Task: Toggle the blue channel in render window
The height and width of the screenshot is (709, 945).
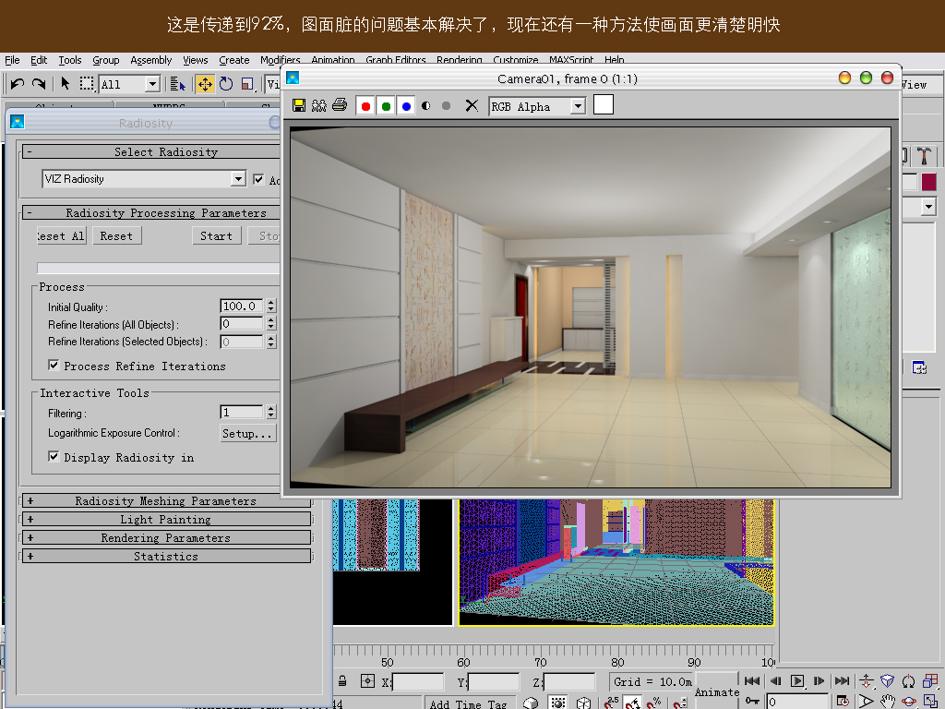Action: point(406,106)
